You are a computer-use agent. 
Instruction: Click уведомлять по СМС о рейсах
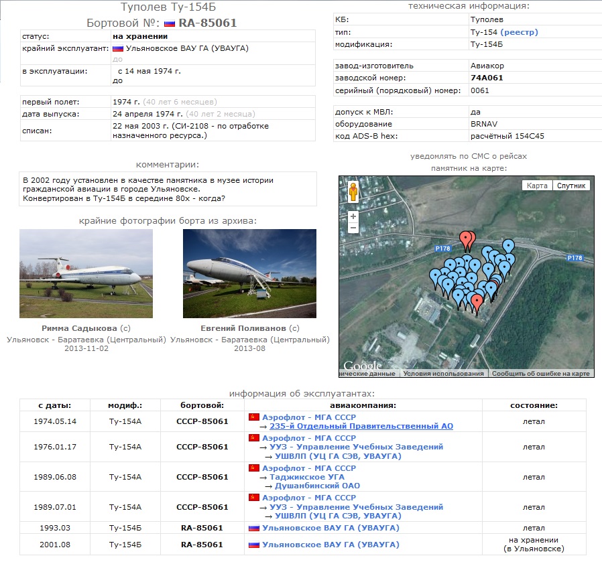pyautogui.click(x=469, y=156)
